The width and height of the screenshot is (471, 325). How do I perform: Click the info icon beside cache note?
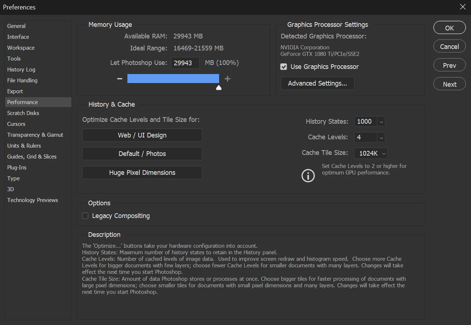point(308,176)
